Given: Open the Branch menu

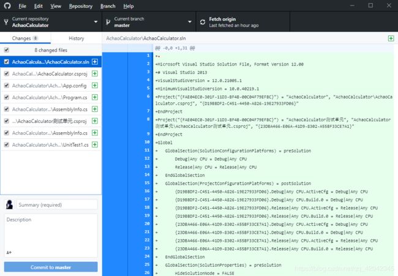Looking at the screenshot, I should [x=108, y=6].
